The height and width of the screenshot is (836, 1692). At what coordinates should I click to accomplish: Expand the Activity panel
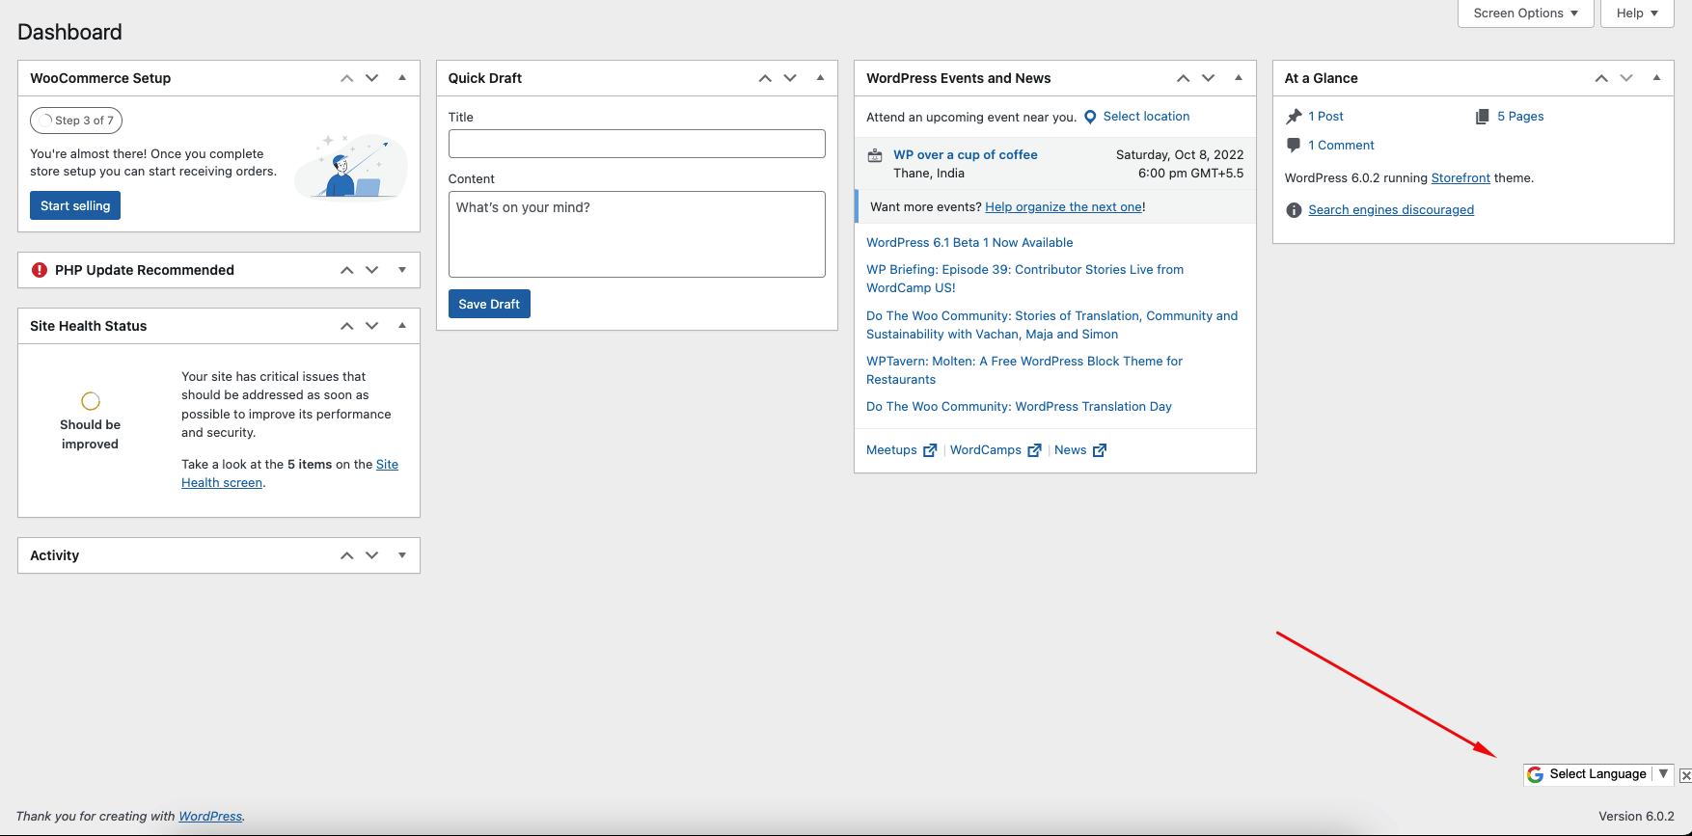tap(402, 555)
